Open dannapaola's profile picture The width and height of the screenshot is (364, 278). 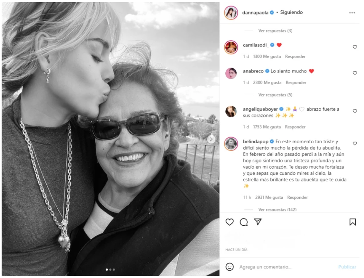pyautogui.click(x=231, y=13)
